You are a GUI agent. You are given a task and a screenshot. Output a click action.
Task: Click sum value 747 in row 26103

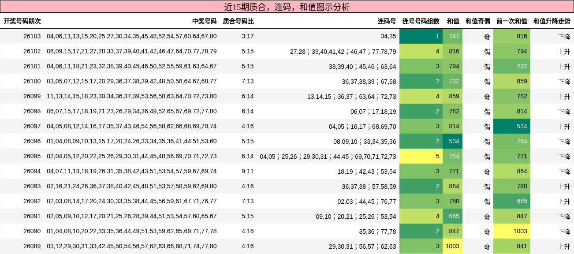pos(453,36)
